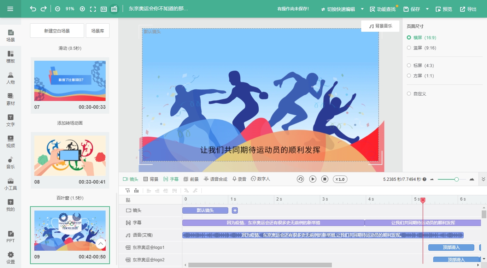Screen dimensions: 487x268
Task: Play the timeline preview
Action: tap(313, 179)
